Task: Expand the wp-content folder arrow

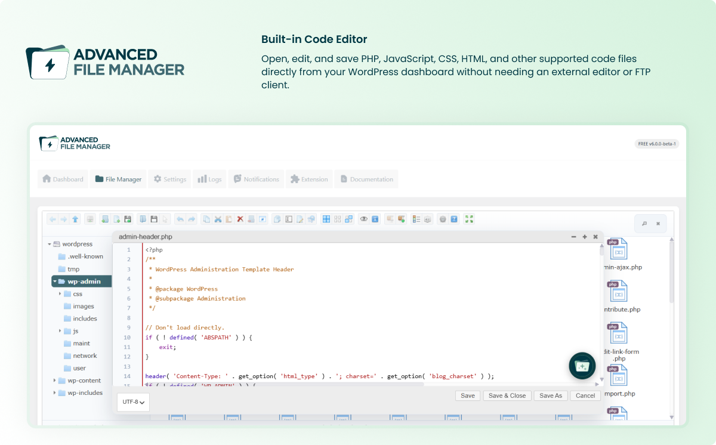Action: (54, 381)
